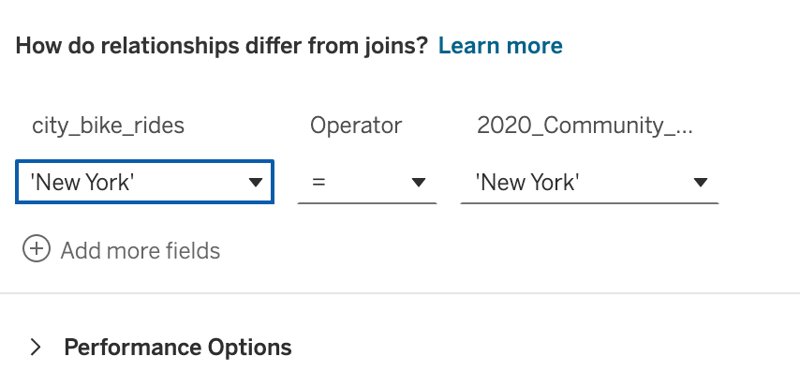Click the Add more fields text
Image resolution: width=800 pixels, height=386 pixels.
pos(141,250)
